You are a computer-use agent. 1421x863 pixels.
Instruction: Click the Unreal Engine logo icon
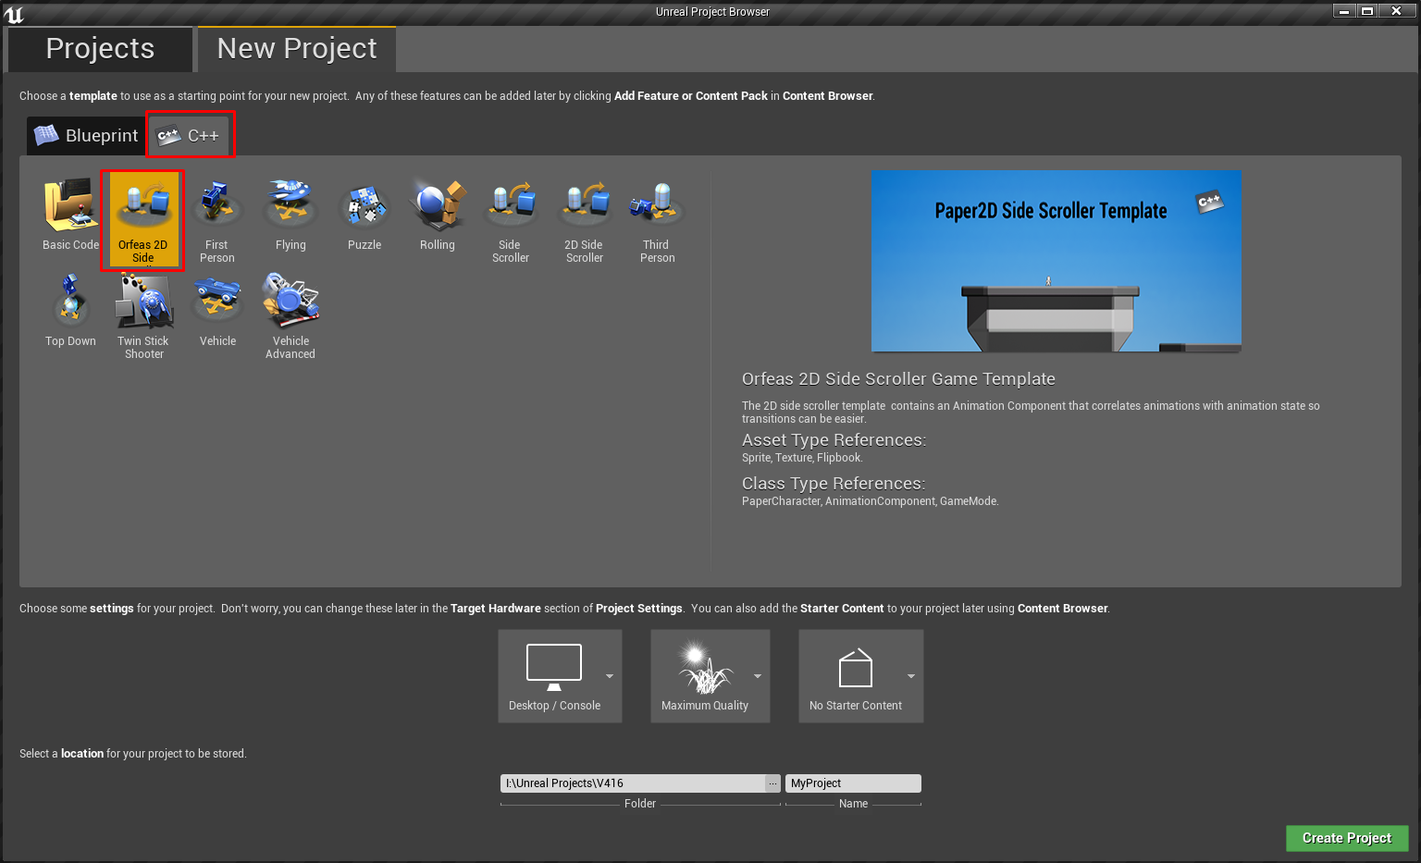[14, 14]
